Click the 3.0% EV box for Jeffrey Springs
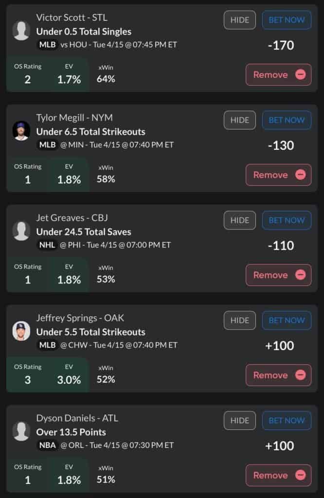 click(69, 375)
